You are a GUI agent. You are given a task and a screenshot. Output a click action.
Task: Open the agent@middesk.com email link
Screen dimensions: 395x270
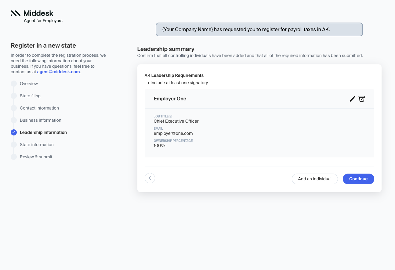pos(58,72)
